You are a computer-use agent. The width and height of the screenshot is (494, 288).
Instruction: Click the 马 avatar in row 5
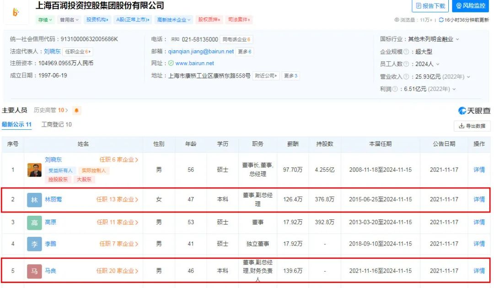34,271
